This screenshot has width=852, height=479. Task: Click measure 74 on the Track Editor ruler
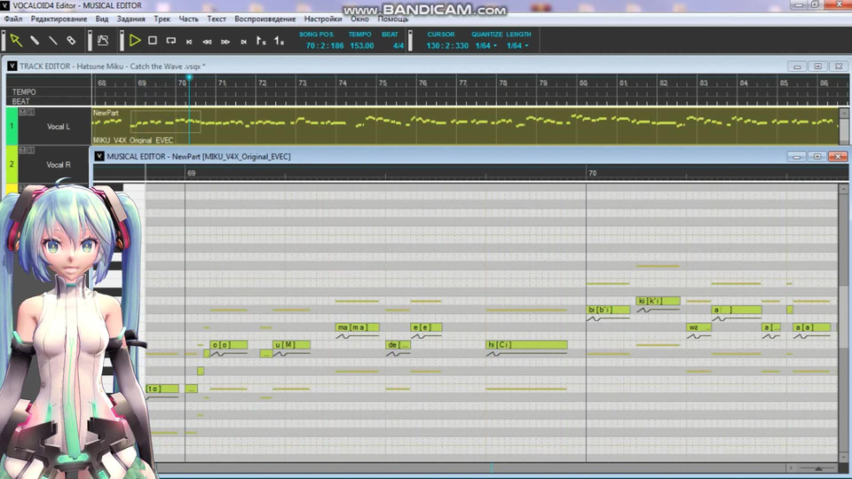(x=343, y=83)
